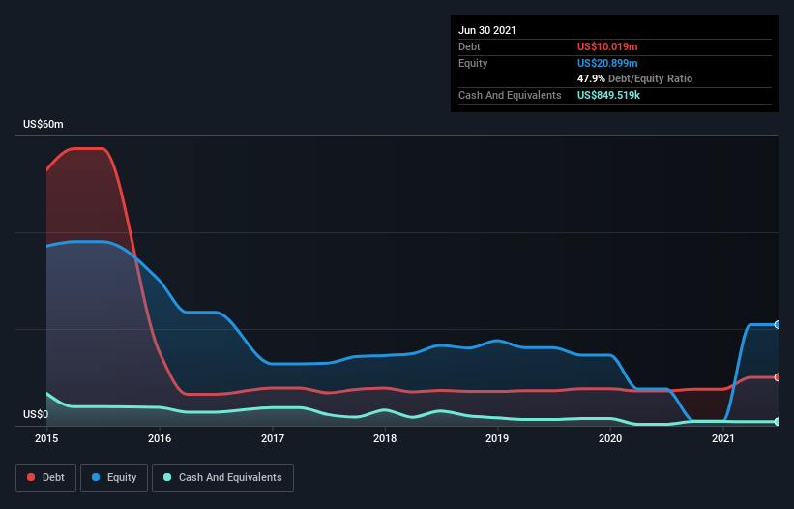This screenshot has height=509, width=794.
Task: Click the teal Cash end-point marker
Action: (778, 421)
